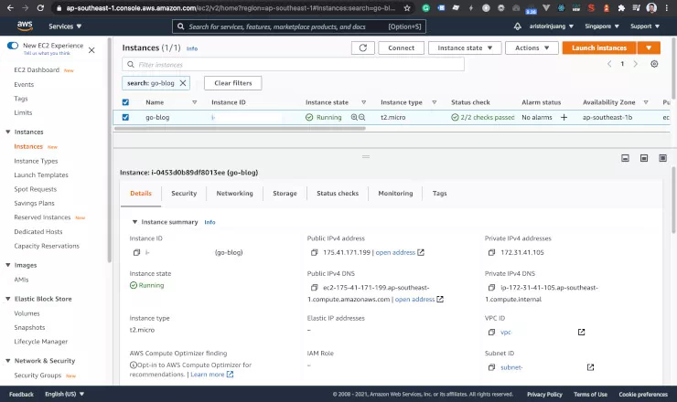Open Security Groups in sidebar

click(38, 376)
